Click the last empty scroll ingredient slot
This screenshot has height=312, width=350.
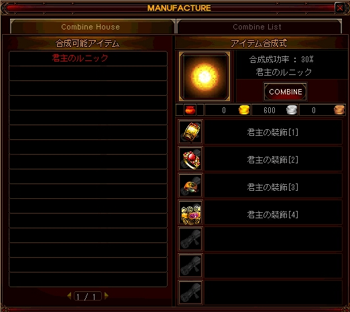coord(190,293)
